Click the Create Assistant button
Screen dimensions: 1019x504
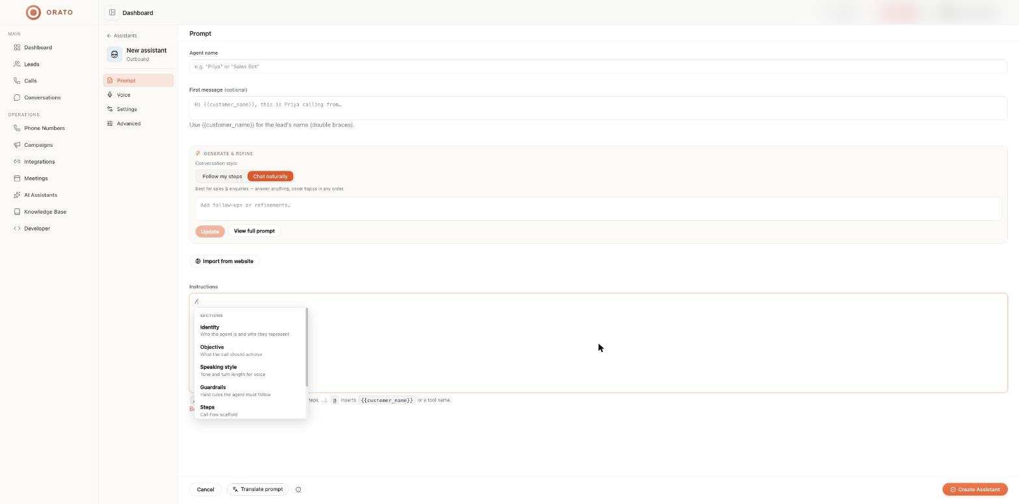tap(975, 490)
